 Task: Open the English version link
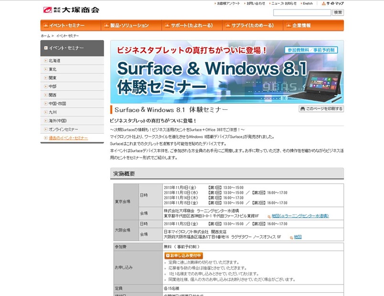308,3
